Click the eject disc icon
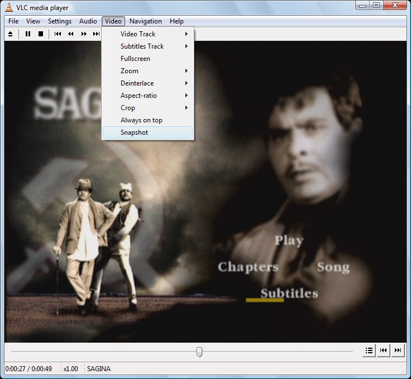 [11, 34]
